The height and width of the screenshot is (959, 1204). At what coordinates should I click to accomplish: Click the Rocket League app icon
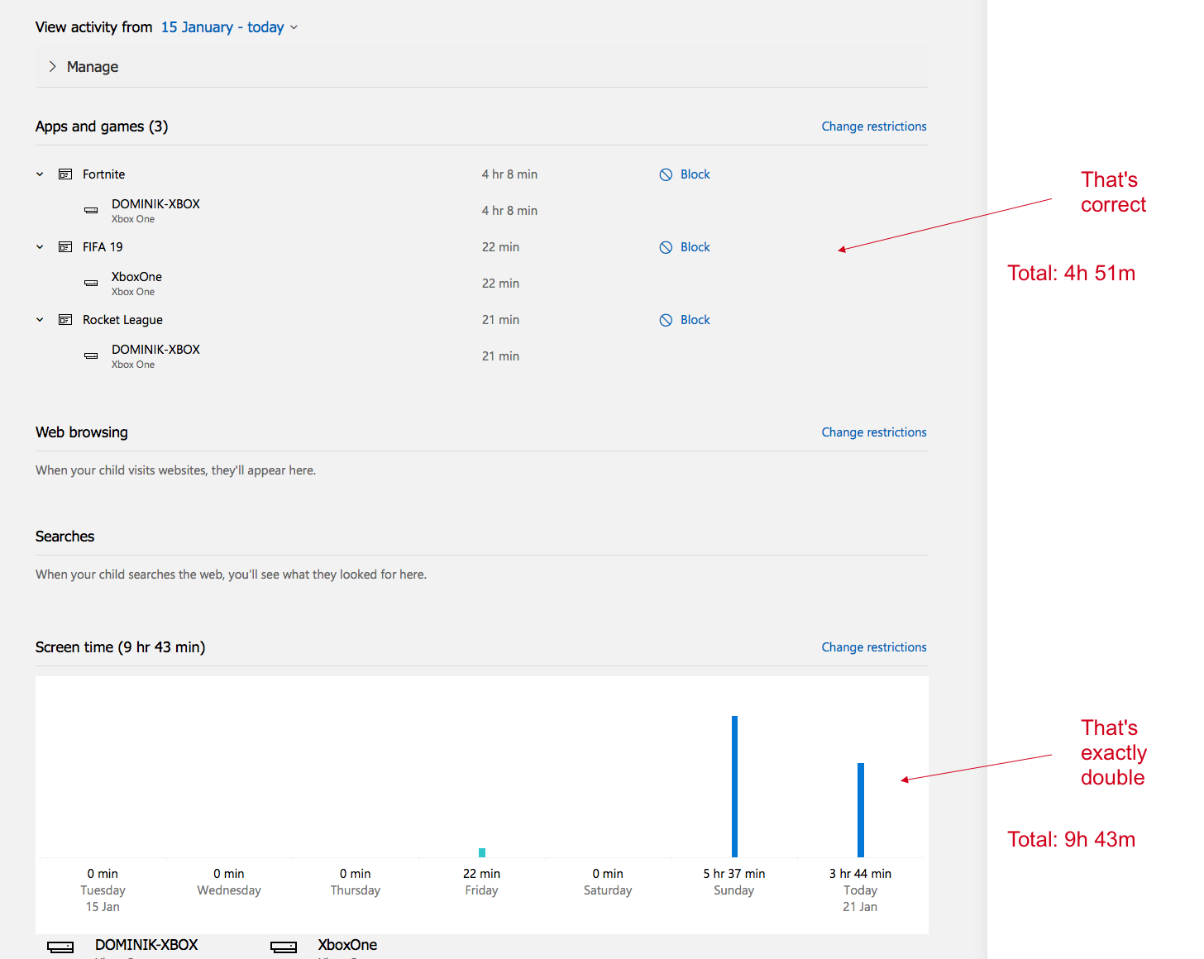[65, 320]
